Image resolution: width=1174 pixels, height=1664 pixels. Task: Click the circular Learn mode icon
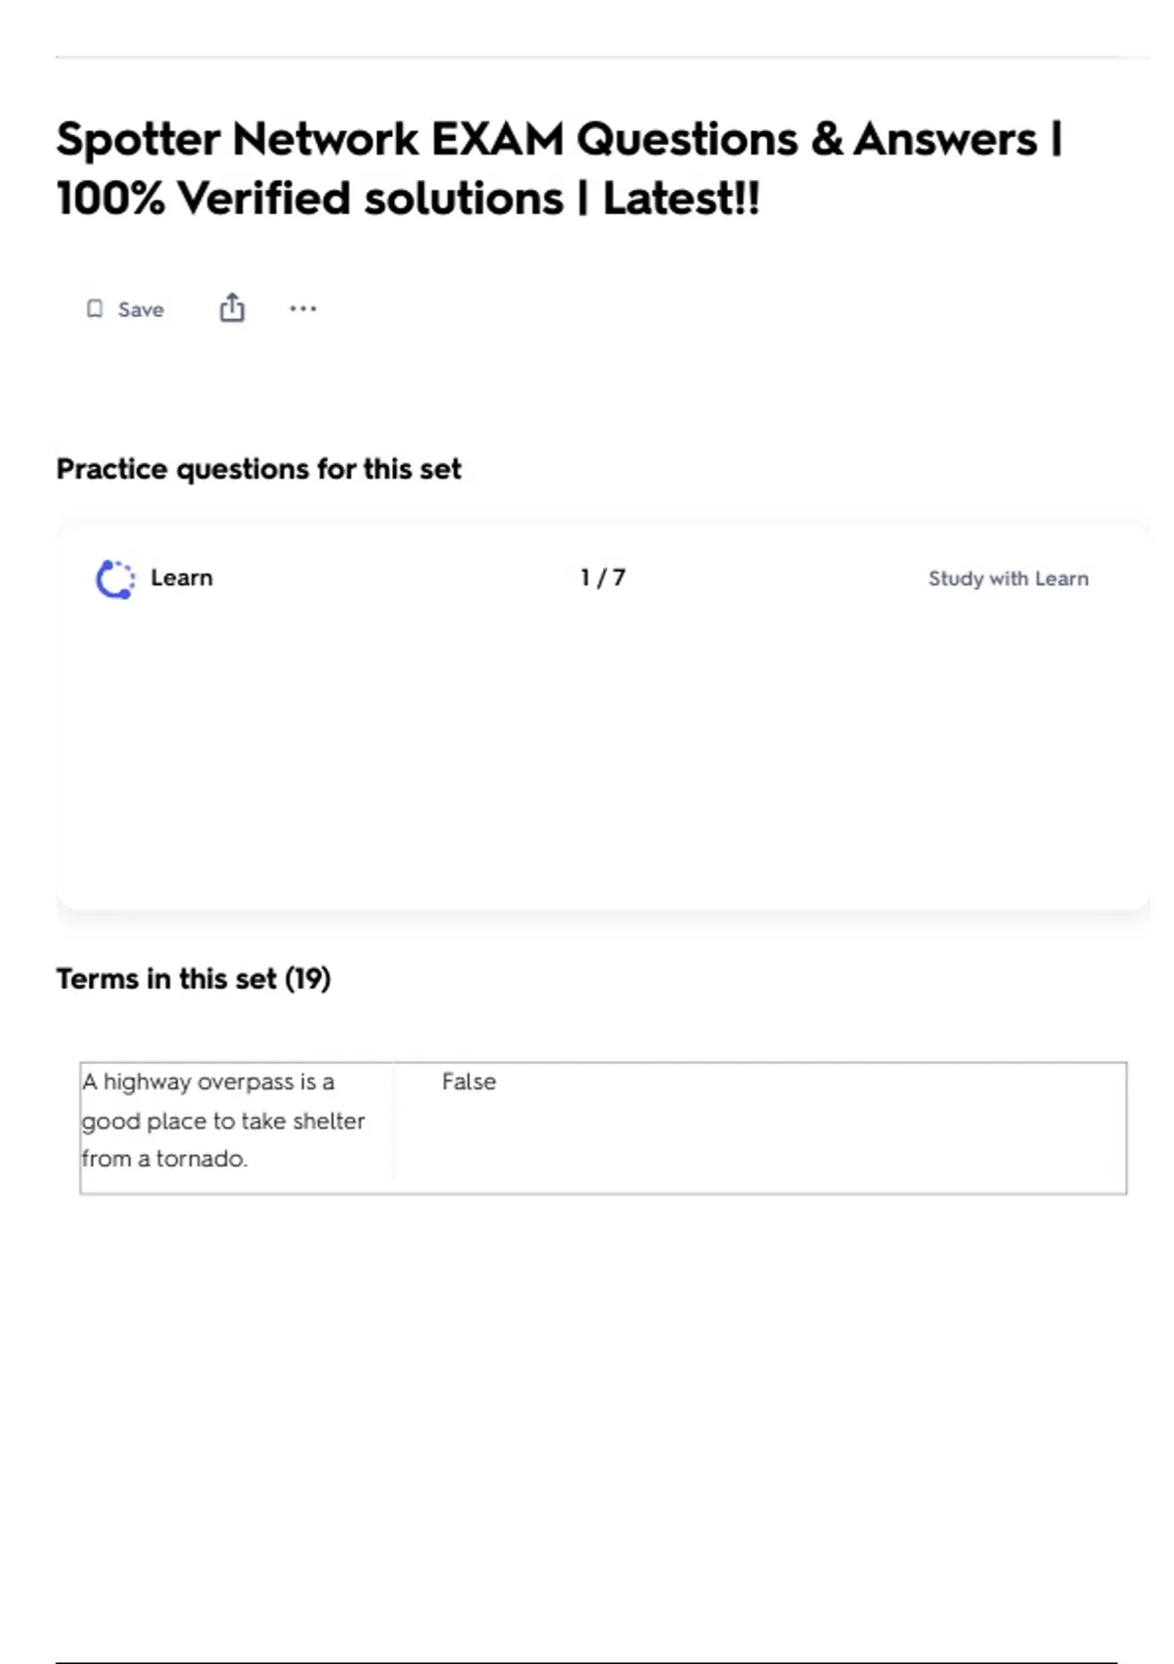pos(115,578)
